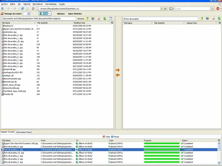Open the back button history dropdown arrow

pos(11,9)
